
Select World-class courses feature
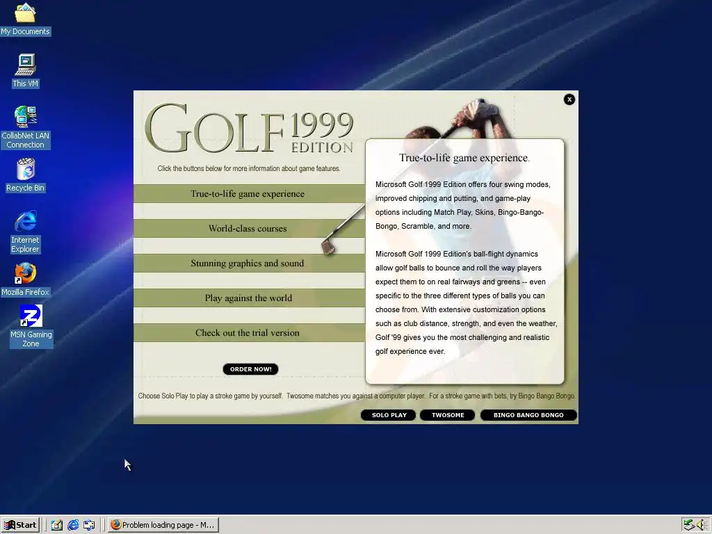(250, 228)
